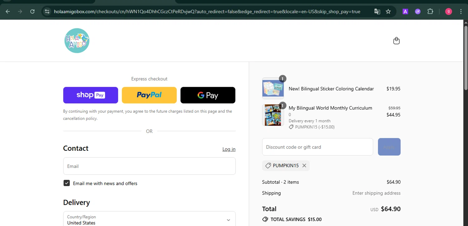Screen dimensions: 468x226
Task: Click the Discount code or gift card field
Action: pyautogui.click(x=317, y=147)
